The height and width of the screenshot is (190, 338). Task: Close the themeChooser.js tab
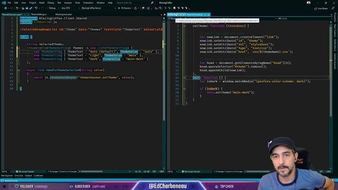[x=208, y=15]
